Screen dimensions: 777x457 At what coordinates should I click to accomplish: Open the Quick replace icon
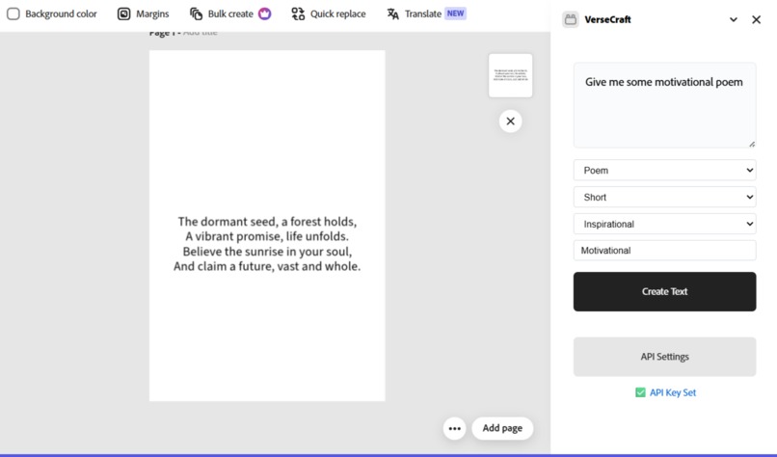pos(298,13)
